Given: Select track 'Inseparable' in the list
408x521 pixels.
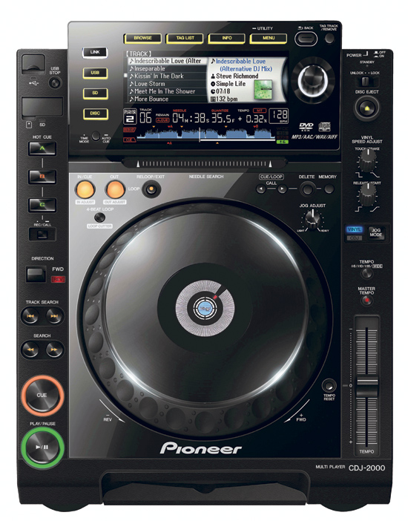Looking at the screenshot, I should coord(168,69).
